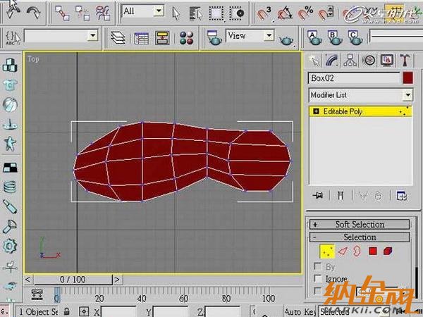Enable the Ignore Backfacing checkbox

(x=318, y=278)
